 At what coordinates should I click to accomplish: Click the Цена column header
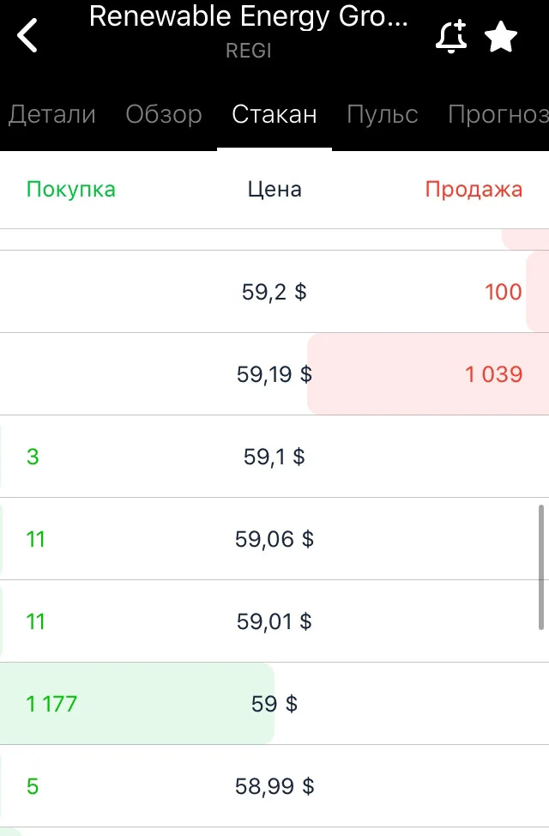[274, 190]
